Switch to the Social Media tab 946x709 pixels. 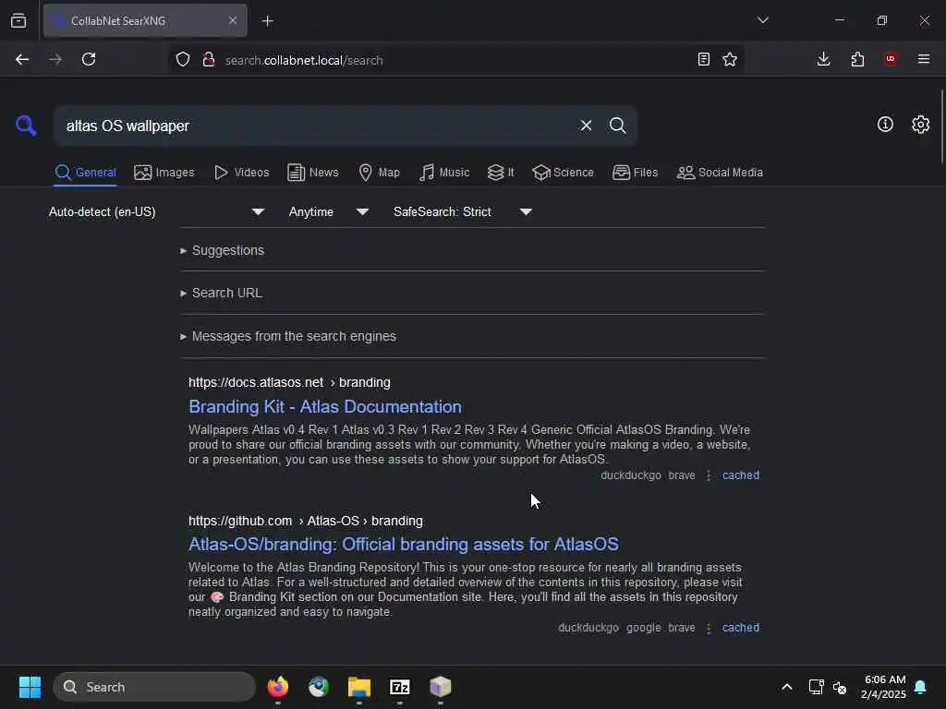(719, 173)
